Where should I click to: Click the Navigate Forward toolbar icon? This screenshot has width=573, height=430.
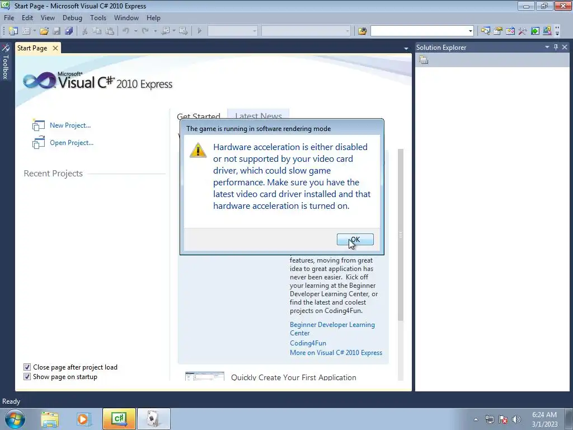pos(184,31)
